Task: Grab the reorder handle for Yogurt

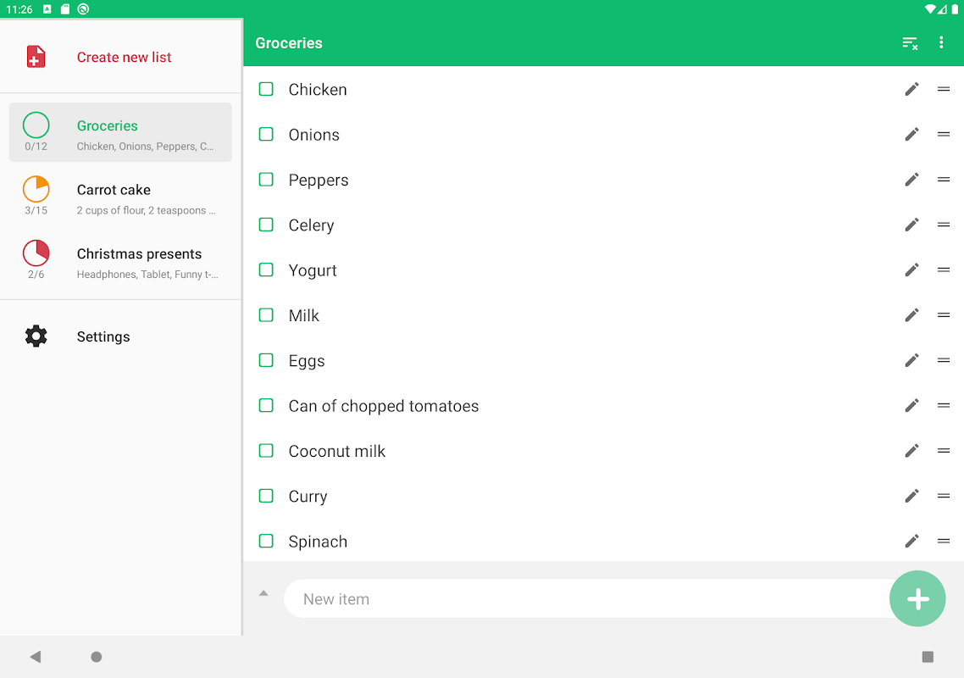Action: (944, 270)
